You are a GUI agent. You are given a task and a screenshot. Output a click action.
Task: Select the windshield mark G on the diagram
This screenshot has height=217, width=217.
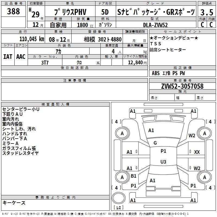tap(155, 143)
